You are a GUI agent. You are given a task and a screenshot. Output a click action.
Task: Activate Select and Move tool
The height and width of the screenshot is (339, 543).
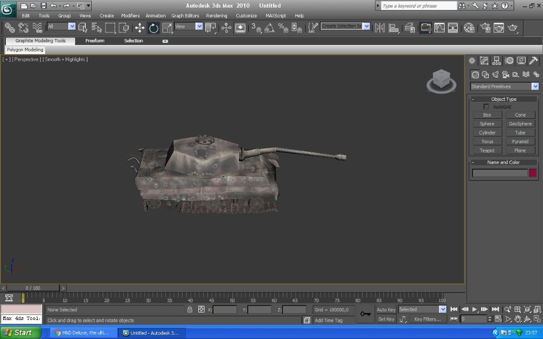pos(140,28)
